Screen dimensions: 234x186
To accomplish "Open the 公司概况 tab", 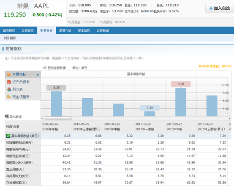I will pos(27,31).
